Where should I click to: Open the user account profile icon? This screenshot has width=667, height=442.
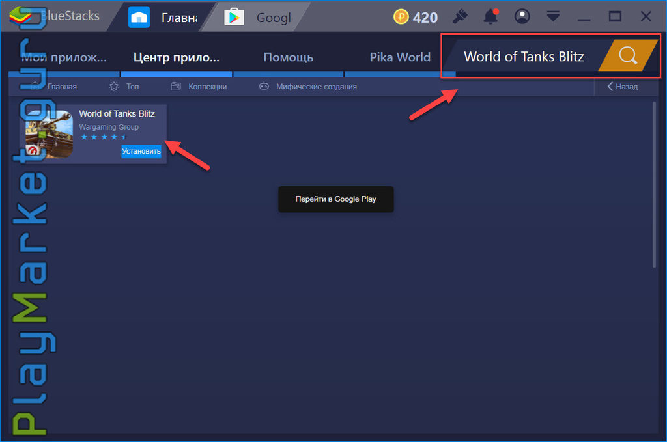pos(522,16)
